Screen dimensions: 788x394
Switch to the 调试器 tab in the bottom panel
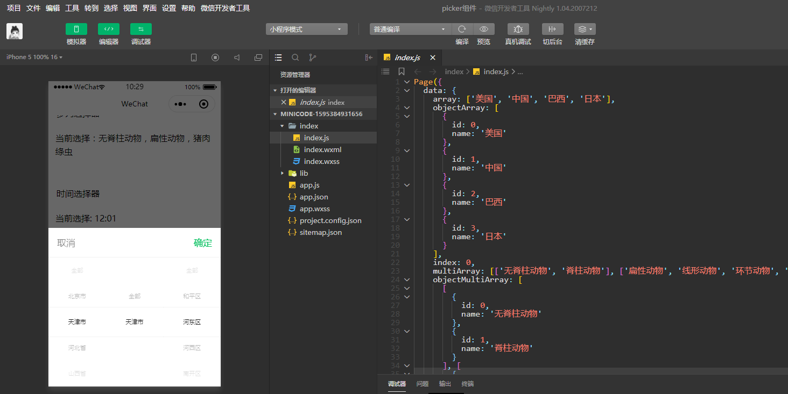(397, 384)
